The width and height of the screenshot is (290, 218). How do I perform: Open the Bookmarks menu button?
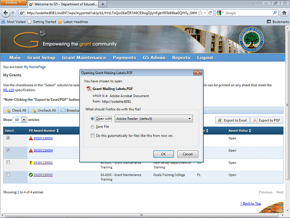[x=278, y=22]
